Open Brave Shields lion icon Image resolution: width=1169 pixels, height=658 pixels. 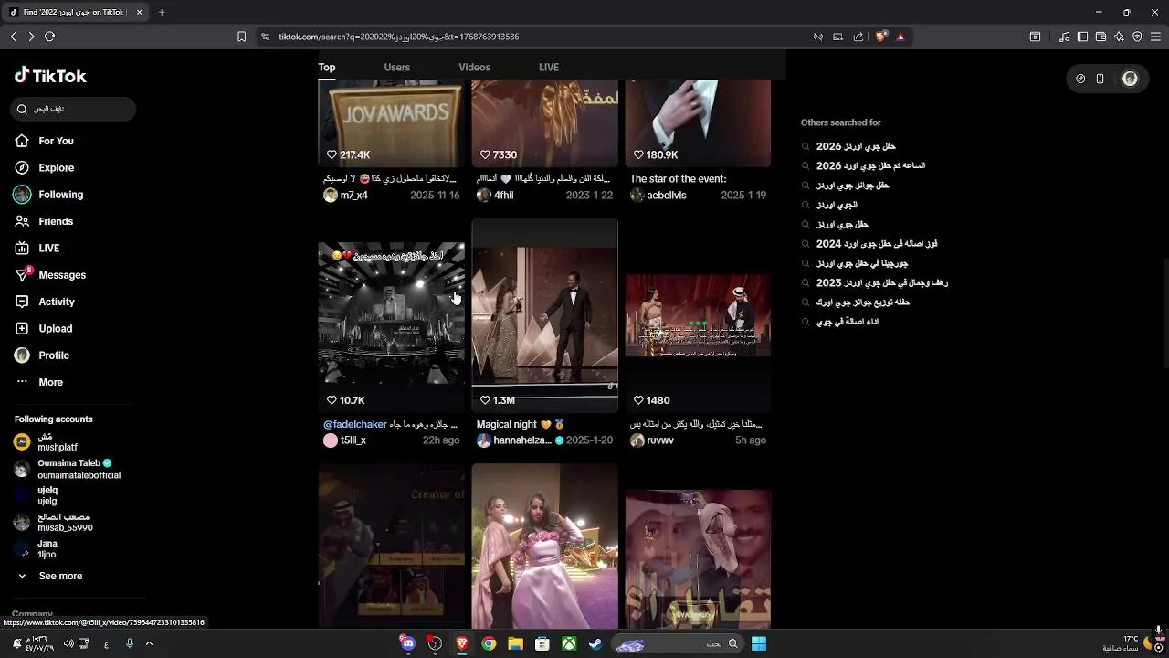coord(880,37)
